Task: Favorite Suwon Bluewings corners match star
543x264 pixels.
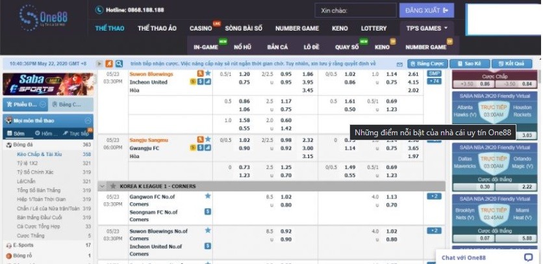Action: point(208,230)
